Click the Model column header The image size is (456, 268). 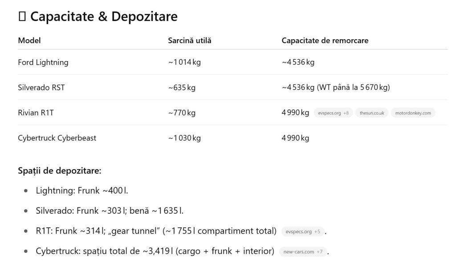pyautogui.click(x=29, y=41)
